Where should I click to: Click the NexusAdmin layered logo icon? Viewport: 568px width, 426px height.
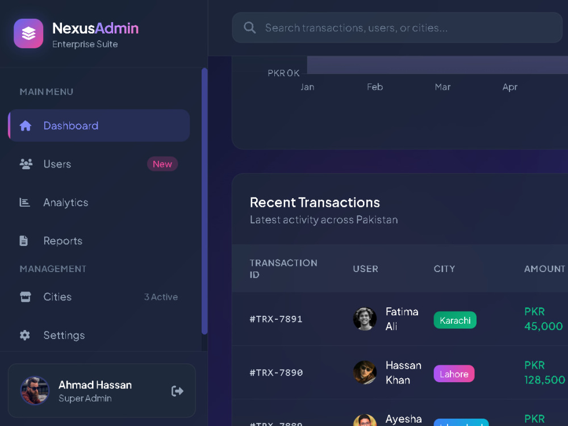tap(28, 34)
